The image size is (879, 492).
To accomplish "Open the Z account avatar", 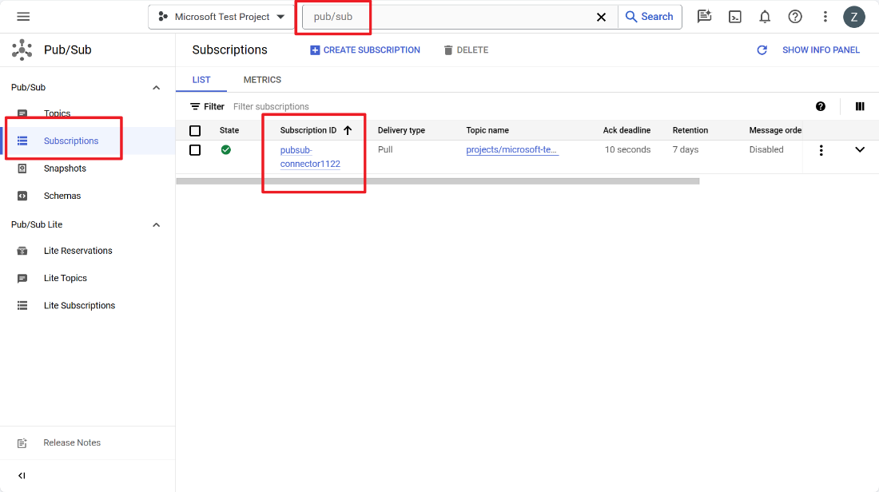I will click(x=853, y=17).
